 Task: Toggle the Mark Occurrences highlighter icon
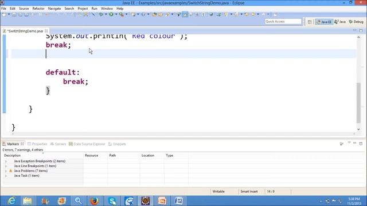185,14
